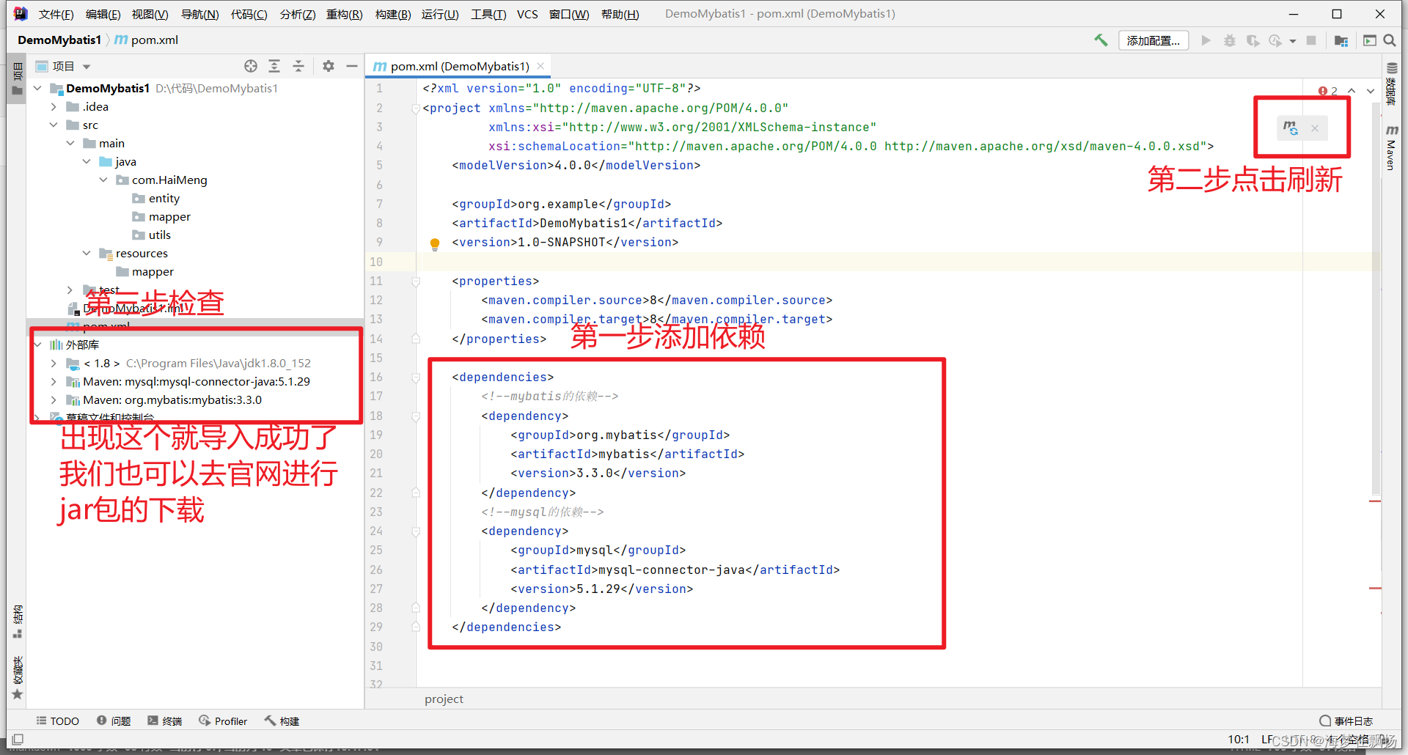Image resolution: width=1408 pixels, height=755 pixels.
Task: Click the Profiler run icon in toolbar
Action: [1276, 40]
